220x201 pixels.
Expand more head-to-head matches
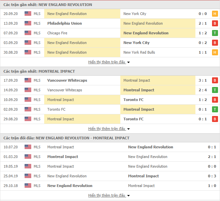point(109,195)
